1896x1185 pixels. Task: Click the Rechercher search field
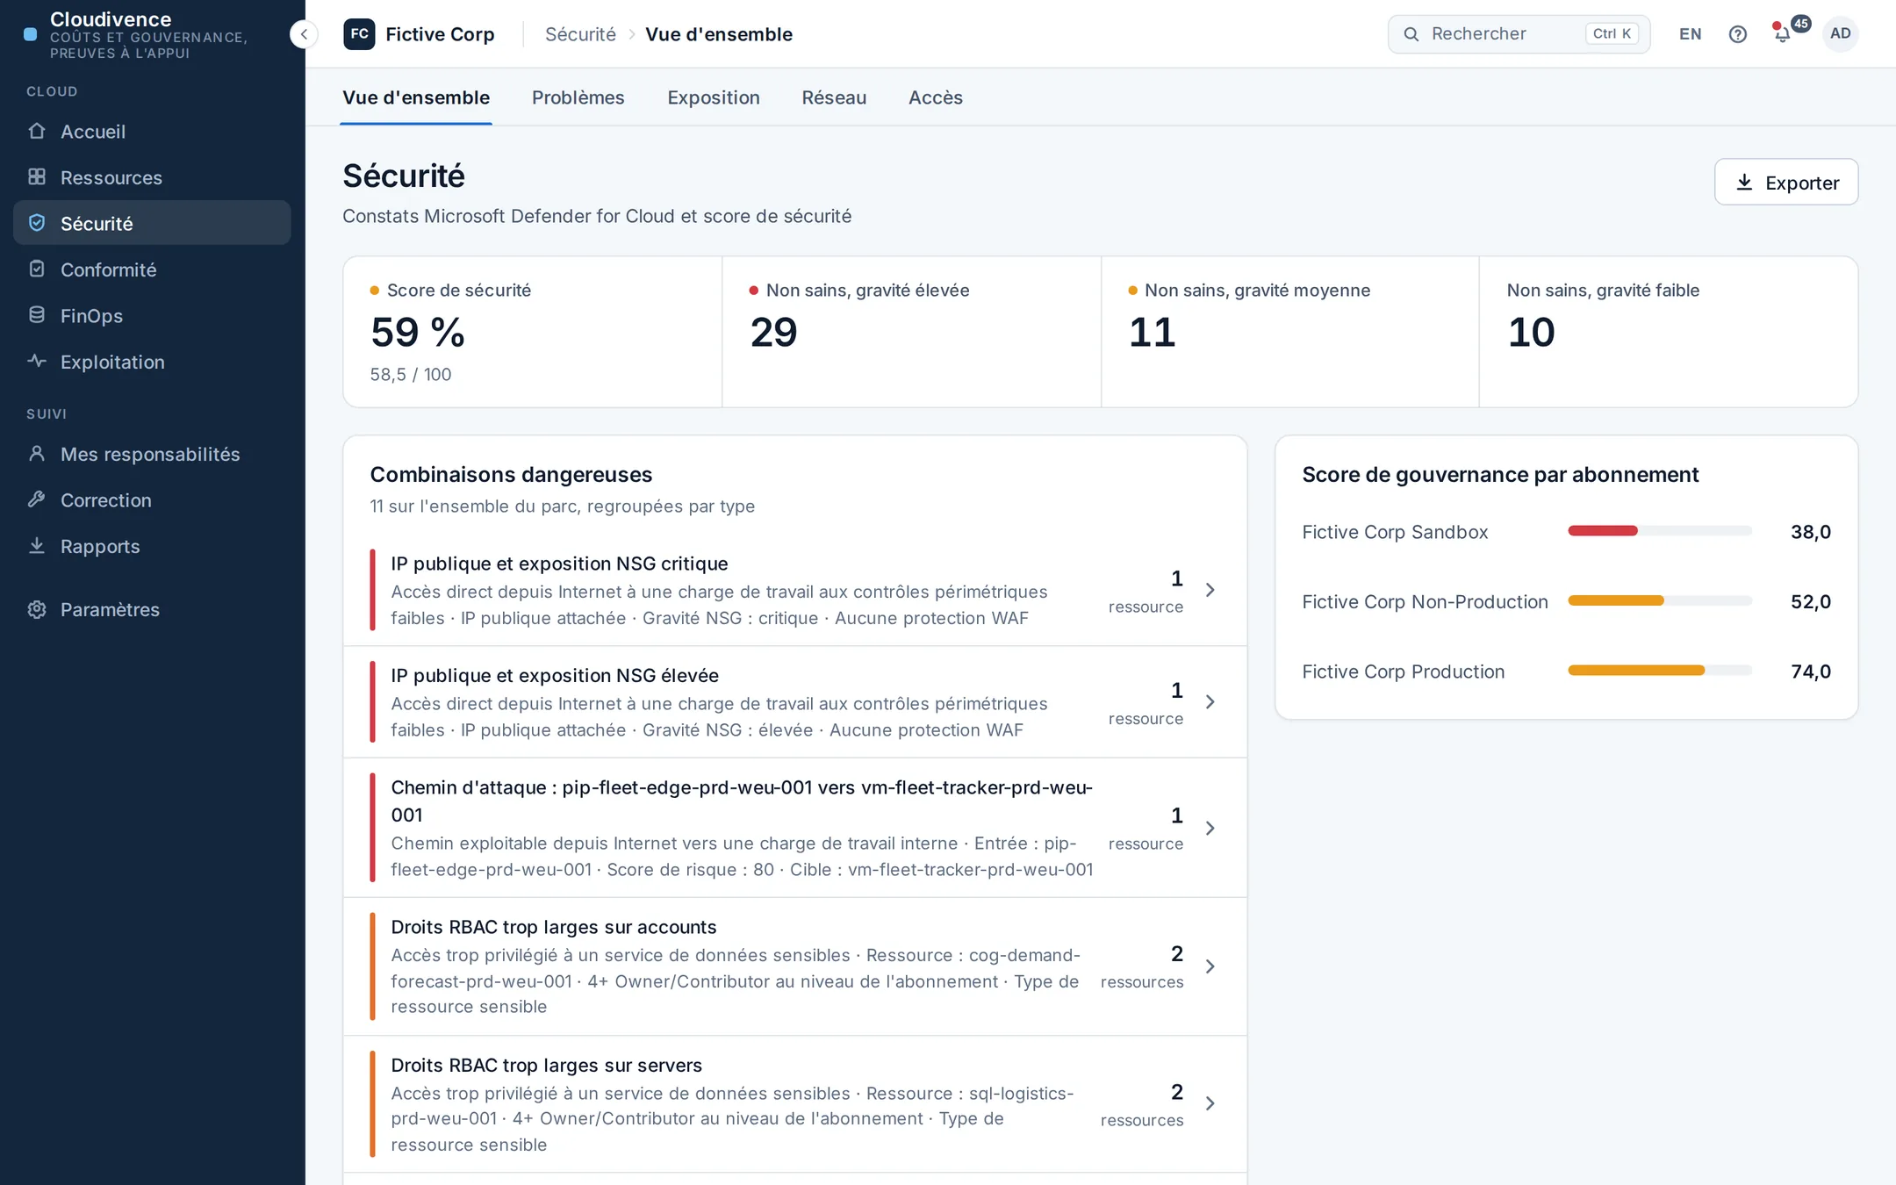click(1519, 34)
